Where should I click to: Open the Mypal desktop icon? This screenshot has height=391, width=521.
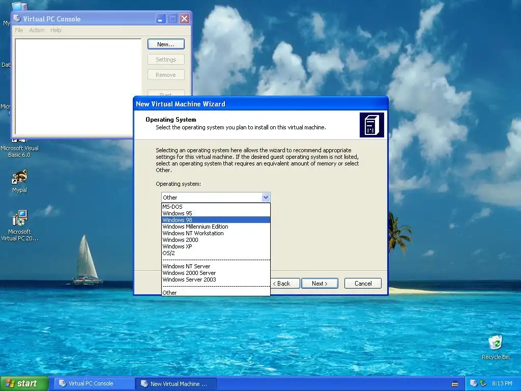click(20, 181)
